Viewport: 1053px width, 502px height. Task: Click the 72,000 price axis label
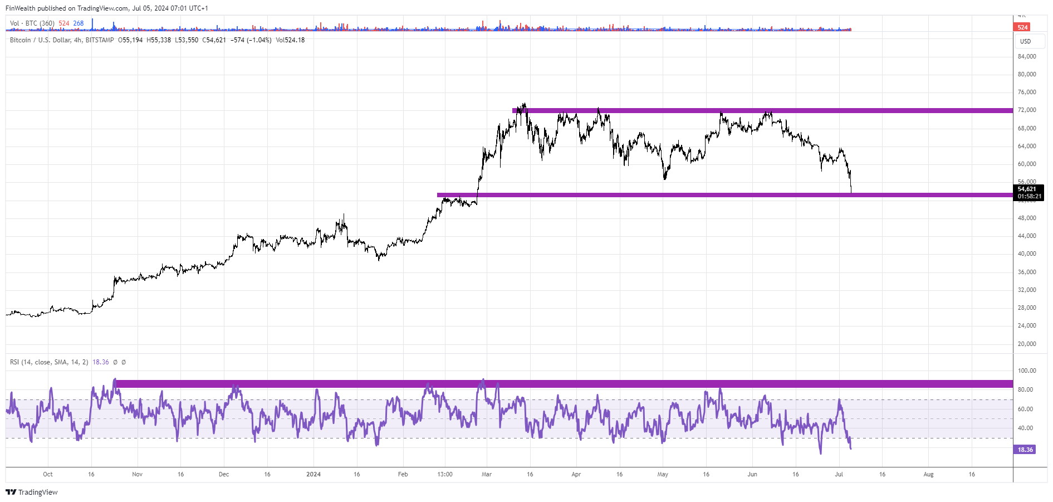pyautogui.click(x=1027, y=110)
